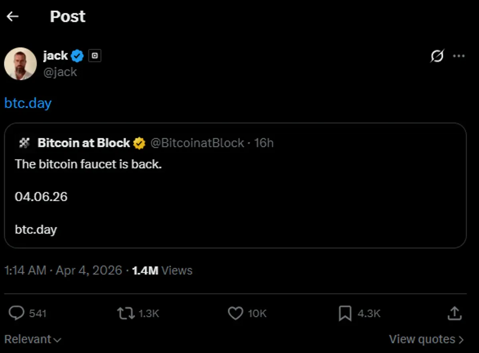Open the btc.day link in jack's post
The width and height of the screenshot is (479, 353).
[x=27, y=103]
